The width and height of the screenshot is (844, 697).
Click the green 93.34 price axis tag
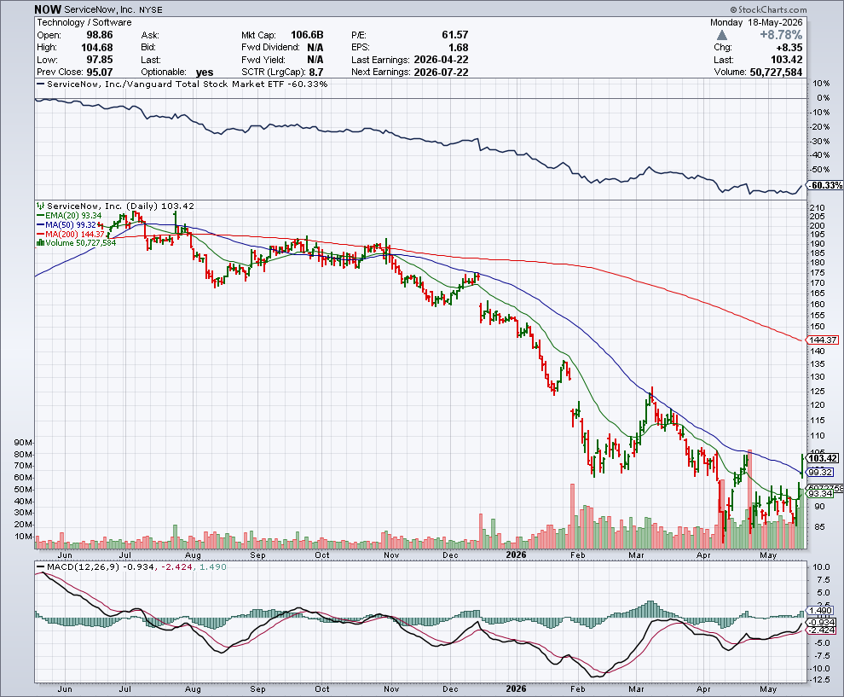coord(821,493)
